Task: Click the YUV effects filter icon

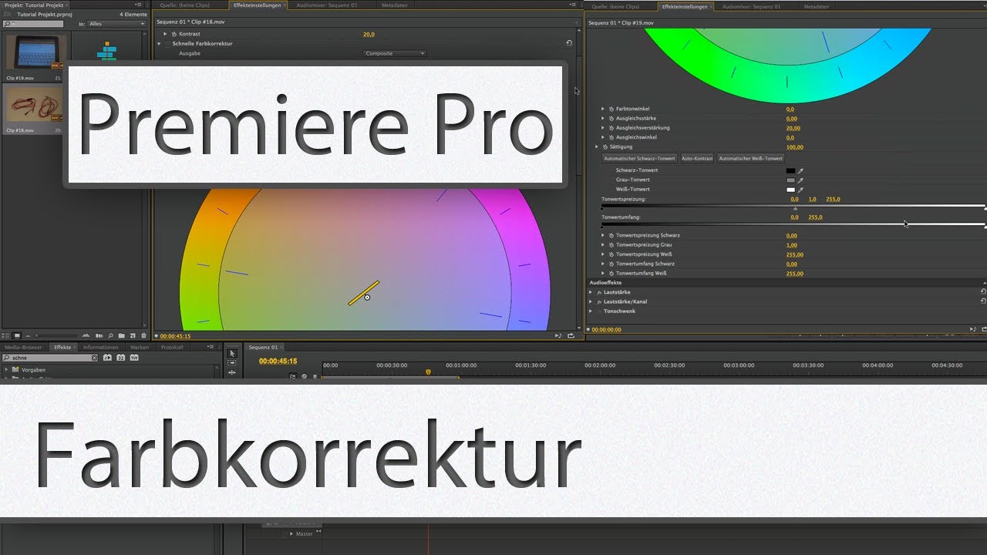Action: click(134, 358)
